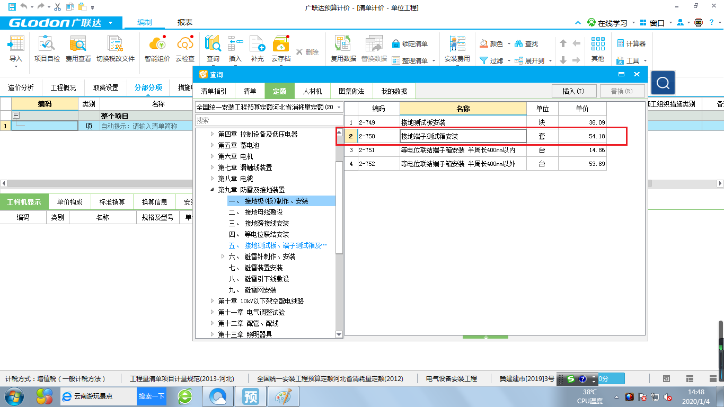Click move up arrow in toolbar
Viewport: 724px width, 407px height.
click(x=563, y=43)
